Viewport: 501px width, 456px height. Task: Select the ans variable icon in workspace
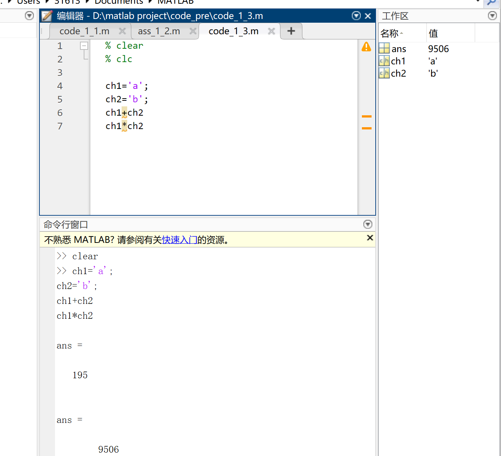pos(384,48)
